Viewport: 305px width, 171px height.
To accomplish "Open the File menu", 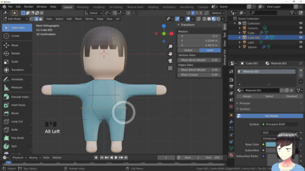I will point(10,7).
